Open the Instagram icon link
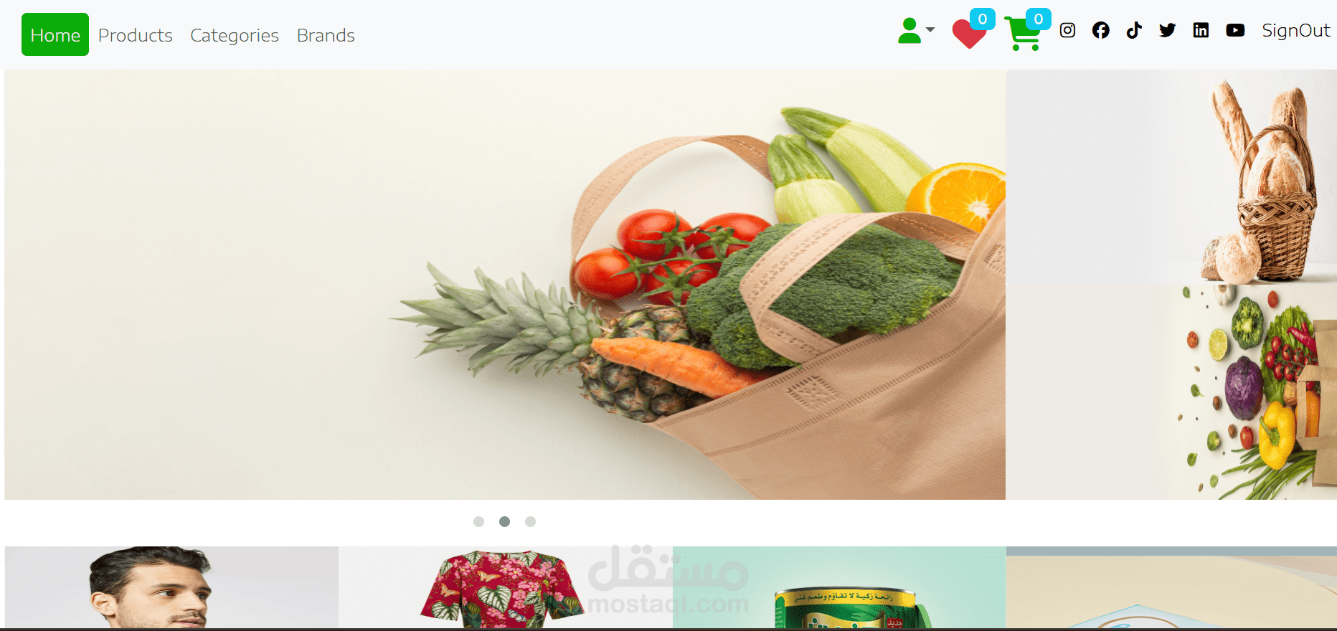 [x=1067, y=30]
